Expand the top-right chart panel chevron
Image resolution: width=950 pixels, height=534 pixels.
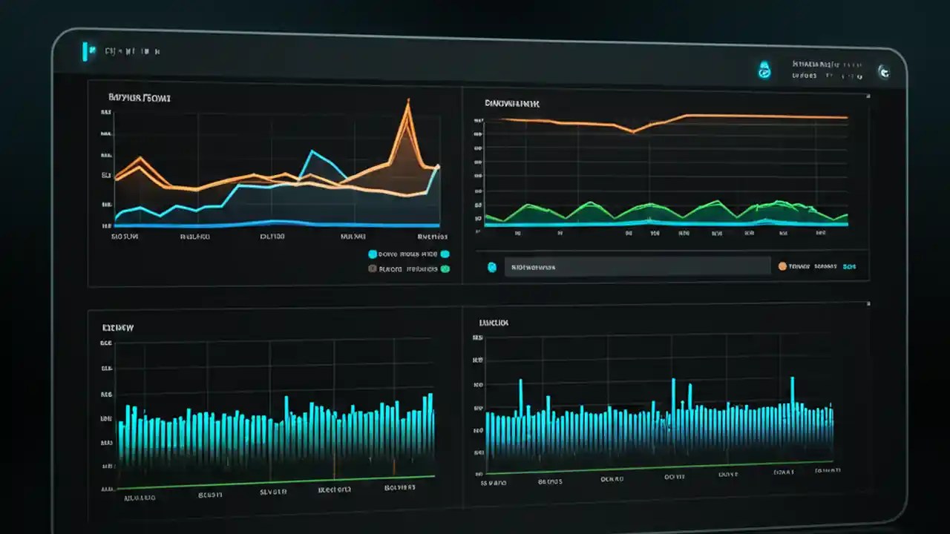coord(867,96)
